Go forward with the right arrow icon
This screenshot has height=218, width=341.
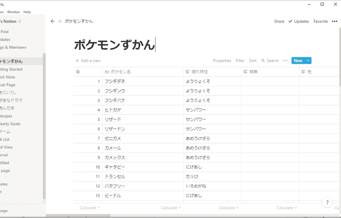pos(59,21)
